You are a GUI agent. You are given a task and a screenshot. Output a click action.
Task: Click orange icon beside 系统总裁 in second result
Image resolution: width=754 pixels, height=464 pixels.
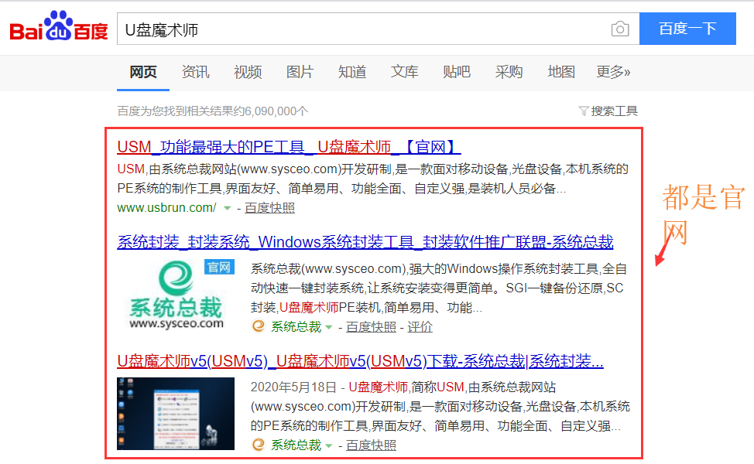pos(259,326)
